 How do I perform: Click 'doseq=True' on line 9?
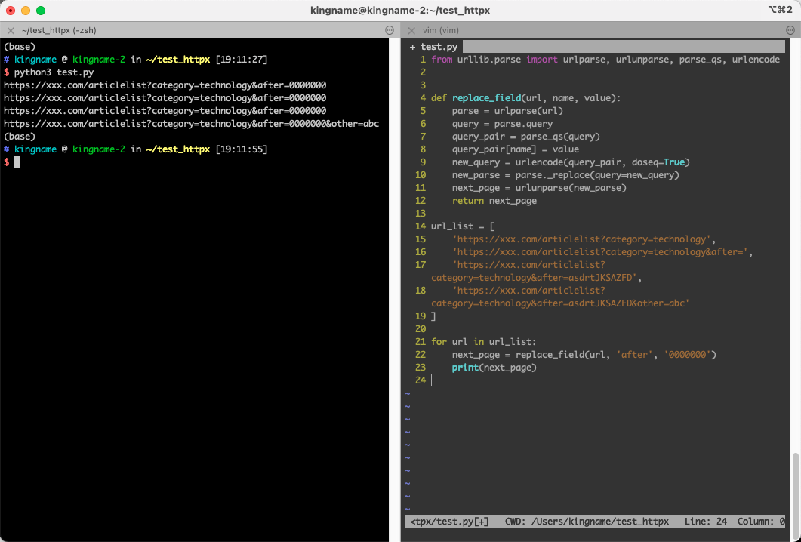coord(658,162)
